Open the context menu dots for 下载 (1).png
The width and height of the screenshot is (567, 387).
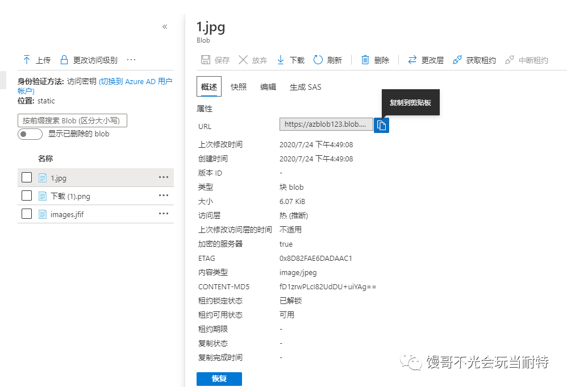tap(164, 195)
